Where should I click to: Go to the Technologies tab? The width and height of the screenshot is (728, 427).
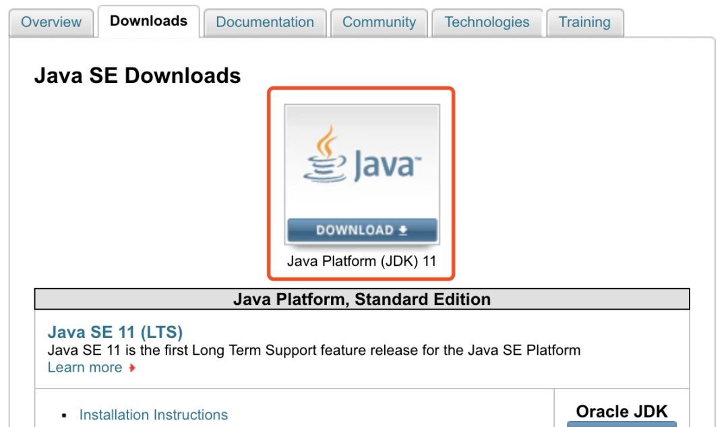[487, 22]
